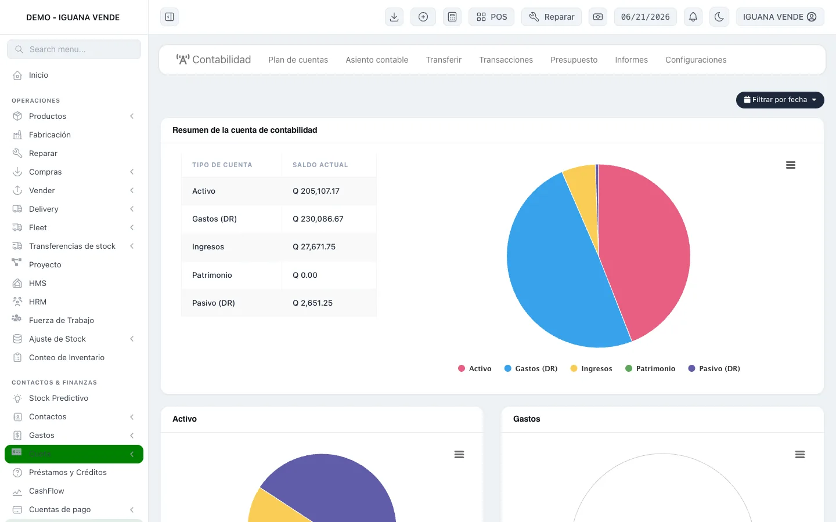This screenshot has height=522, width=836.
Task: Expand the Transferencias de stock submenu
Action: (x=132, y=246)
